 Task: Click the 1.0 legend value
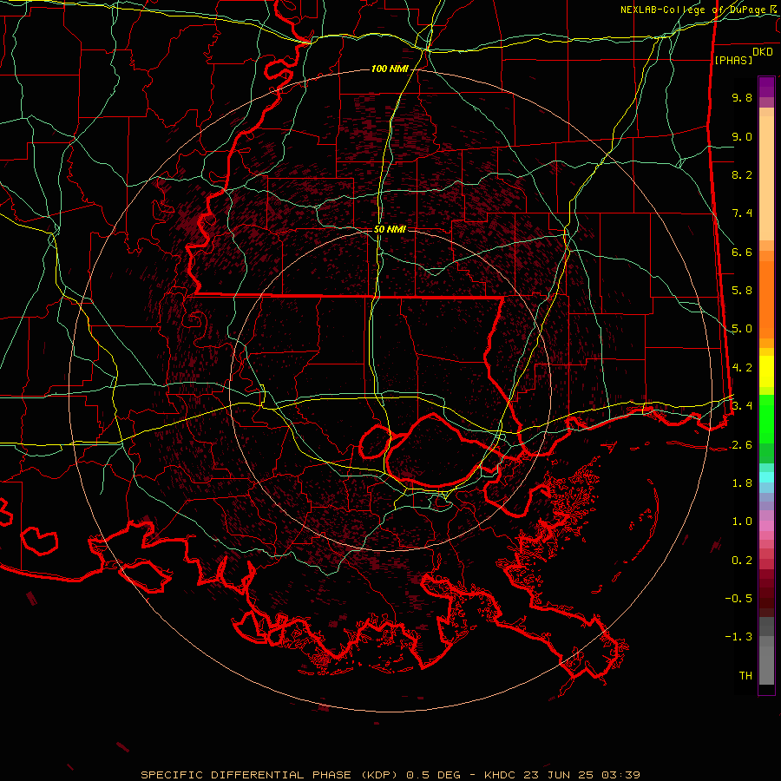742,522
